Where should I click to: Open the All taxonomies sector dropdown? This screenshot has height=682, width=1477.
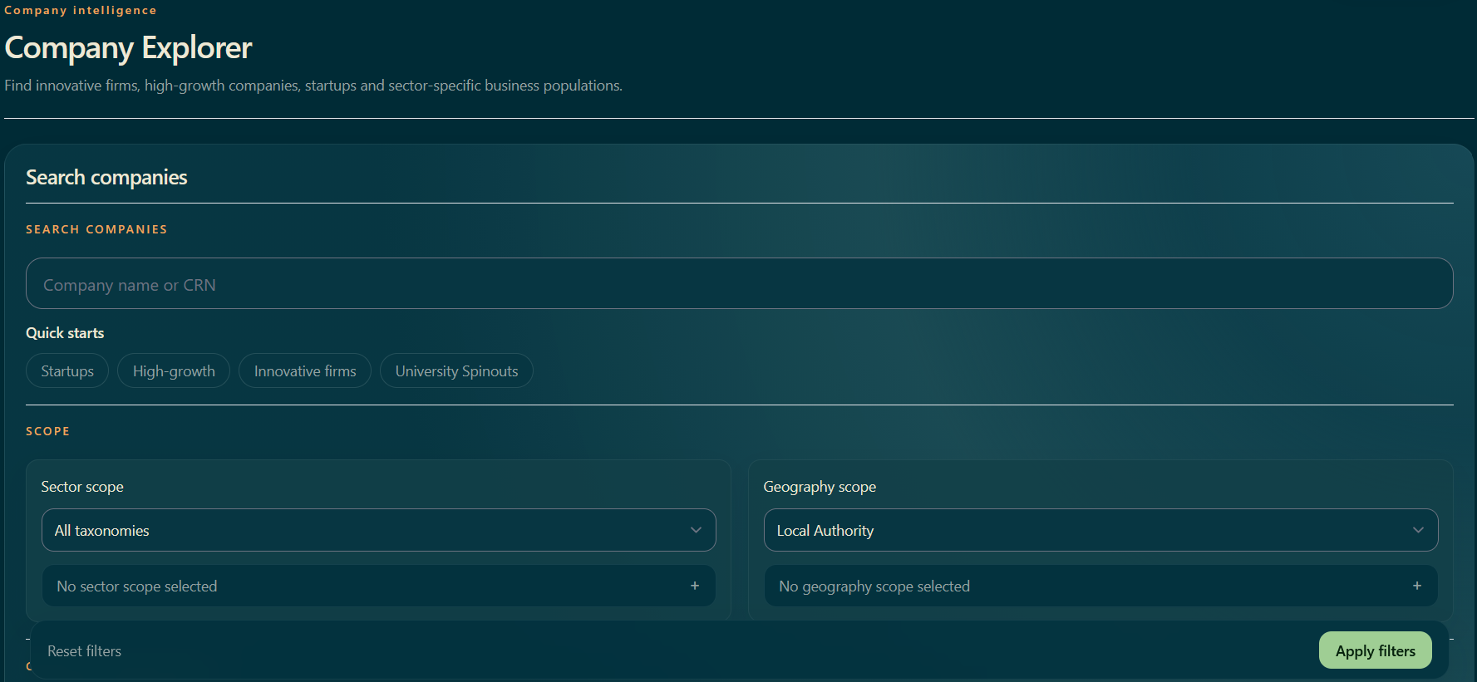coord(378,530)
